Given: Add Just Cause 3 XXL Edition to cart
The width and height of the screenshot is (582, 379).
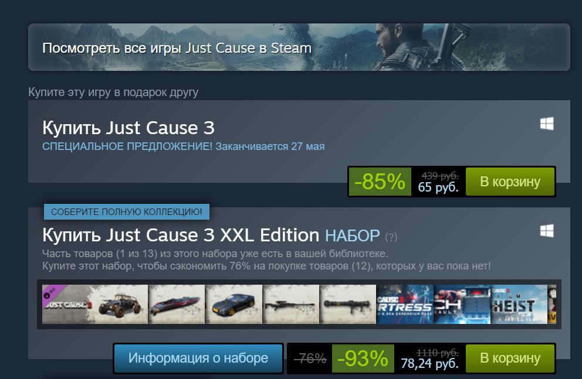Looking at the screenshot, I should point(510,358).
